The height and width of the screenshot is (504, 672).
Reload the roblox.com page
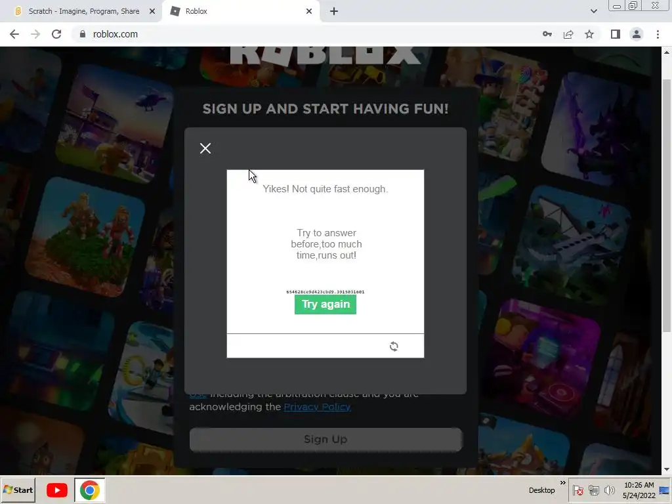[56, 34]
